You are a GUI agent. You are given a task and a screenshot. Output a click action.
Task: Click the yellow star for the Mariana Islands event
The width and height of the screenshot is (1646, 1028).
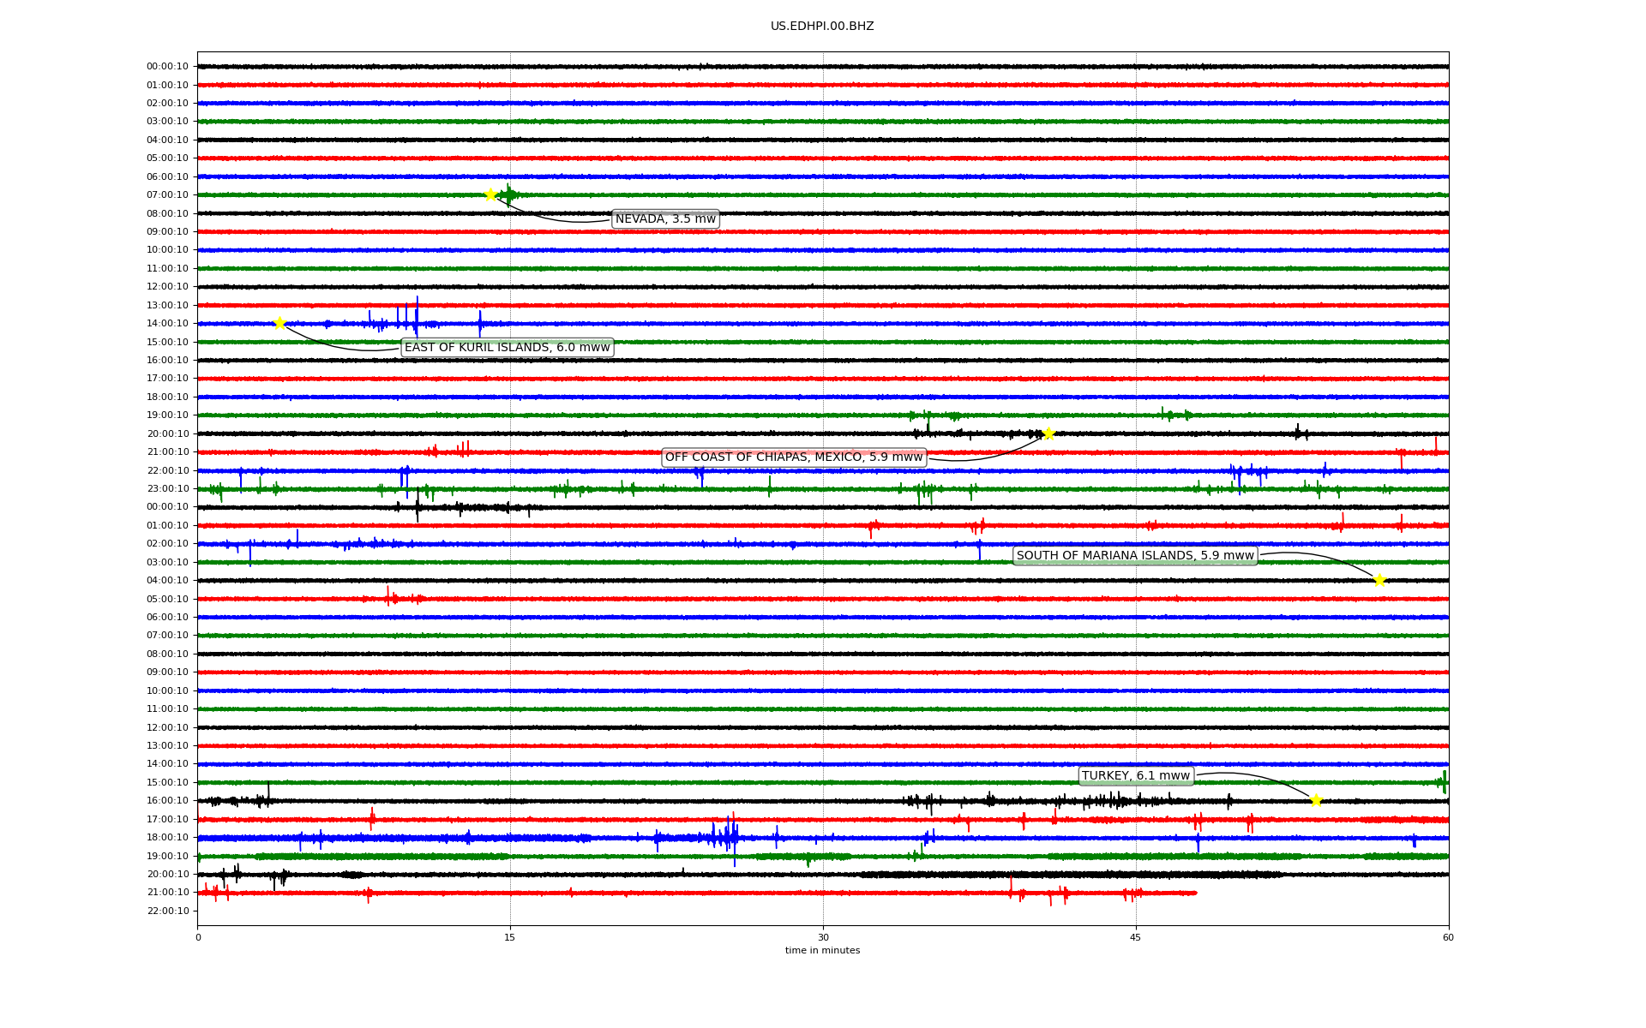point(1379,580)
